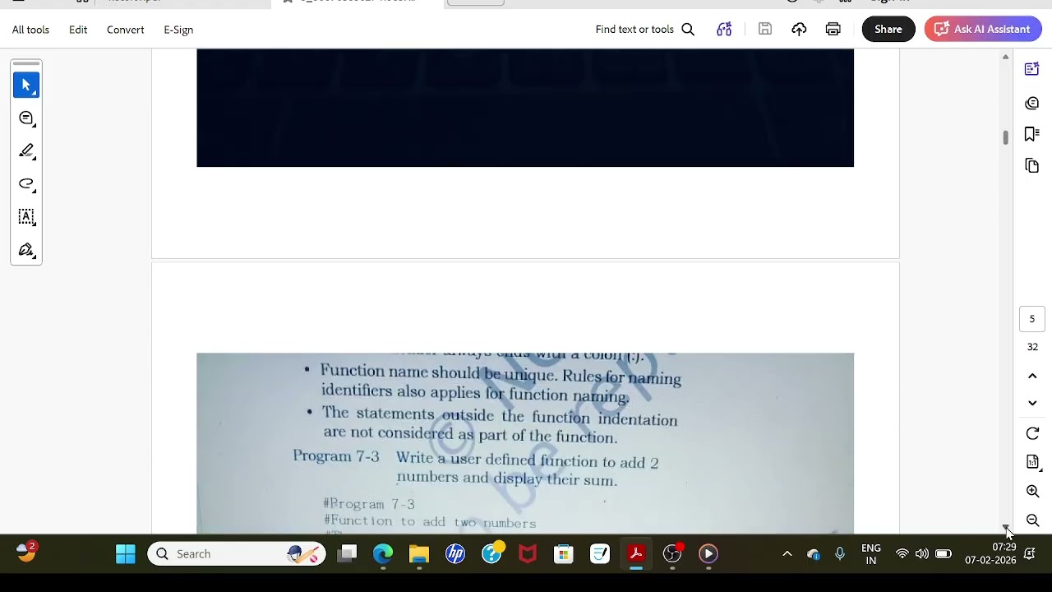Print the document with printer icon
This screenshot has width=1052, height=592.
pos(833,30)
